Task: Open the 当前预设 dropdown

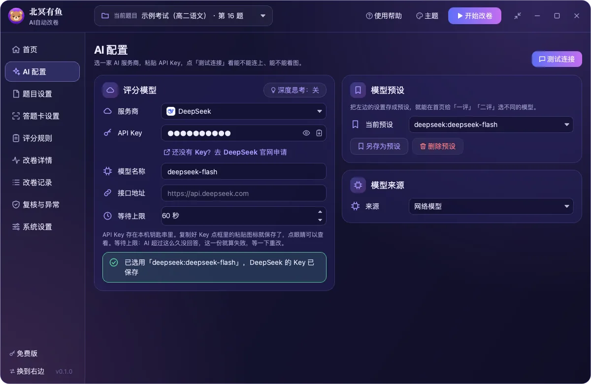Action: coord(491,125)
